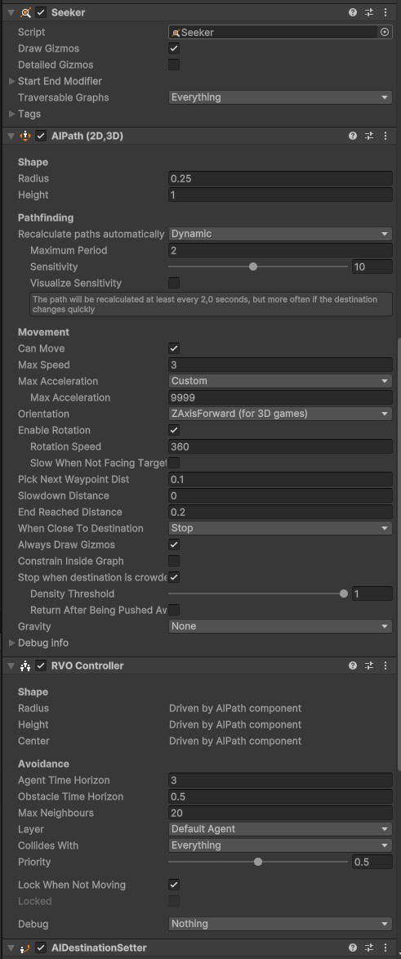The height and width of the screenshot is (959, 401).
Task: Open Traversable Graphs dropdown
Action: click(281, 97)
